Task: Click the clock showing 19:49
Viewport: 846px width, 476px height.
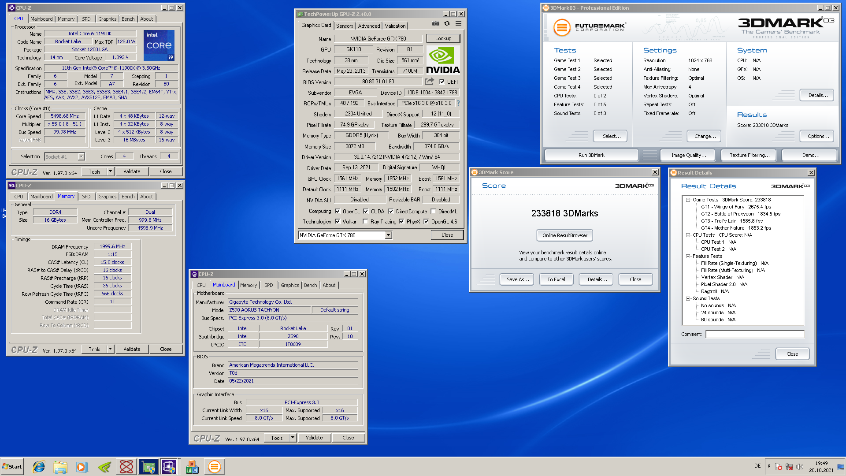Action: (x=821, y=463)
